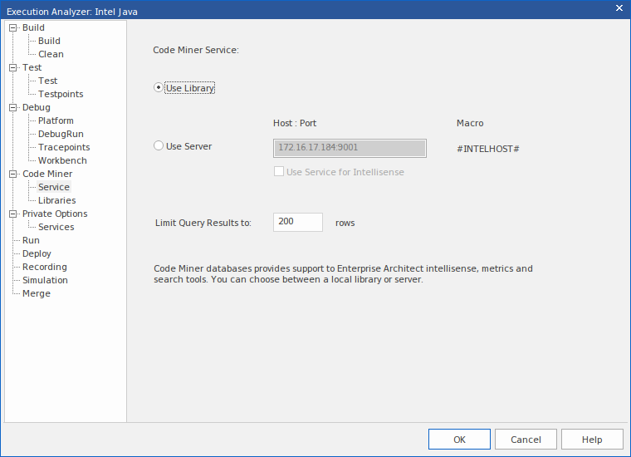Image resolution: width=631 pixels, height=457 pixels.
Task: Collapse the Code Miner tree node
Action: 13,174
